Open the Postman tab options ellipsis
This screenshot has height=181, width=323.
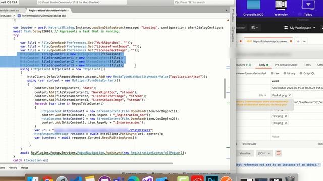coord(305,41)
